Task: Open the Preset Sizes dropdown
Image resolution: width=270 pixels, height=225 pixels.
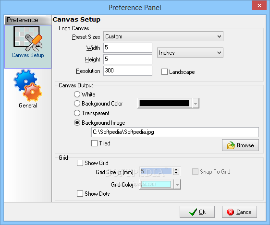Action: [x=163, y=36]
